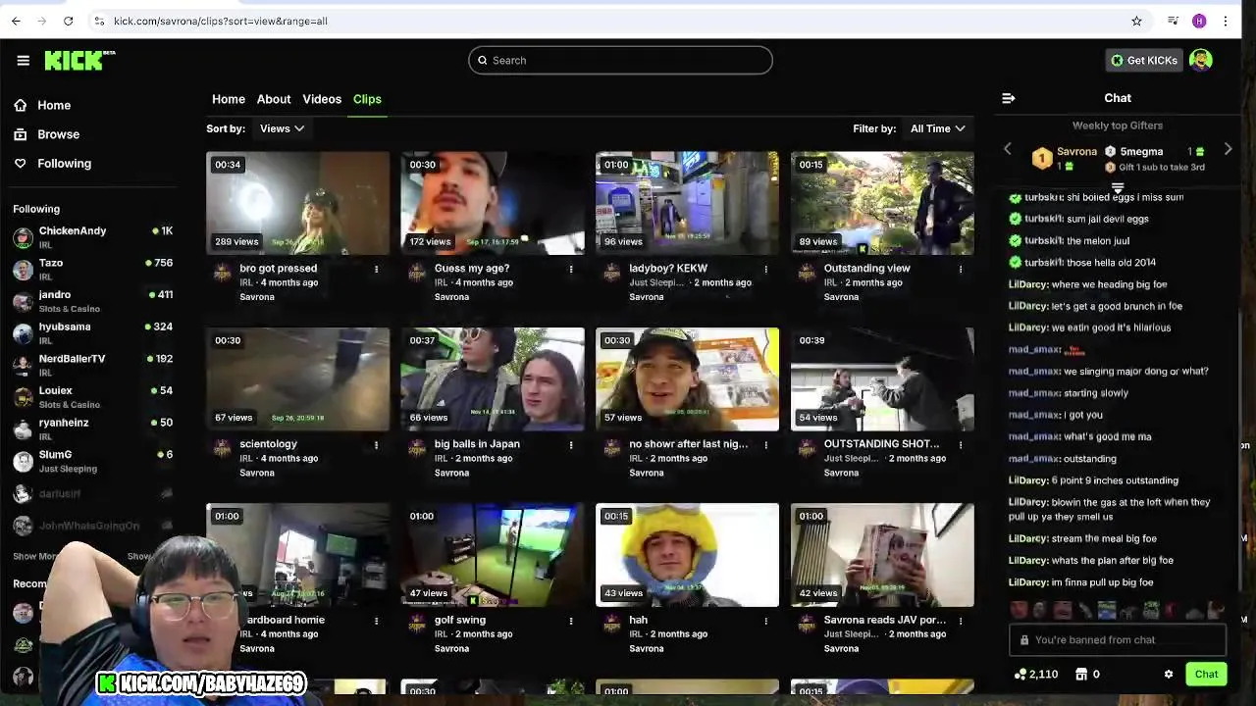
Task: Open chat settings gear icon
Action: coord(1168,675)
